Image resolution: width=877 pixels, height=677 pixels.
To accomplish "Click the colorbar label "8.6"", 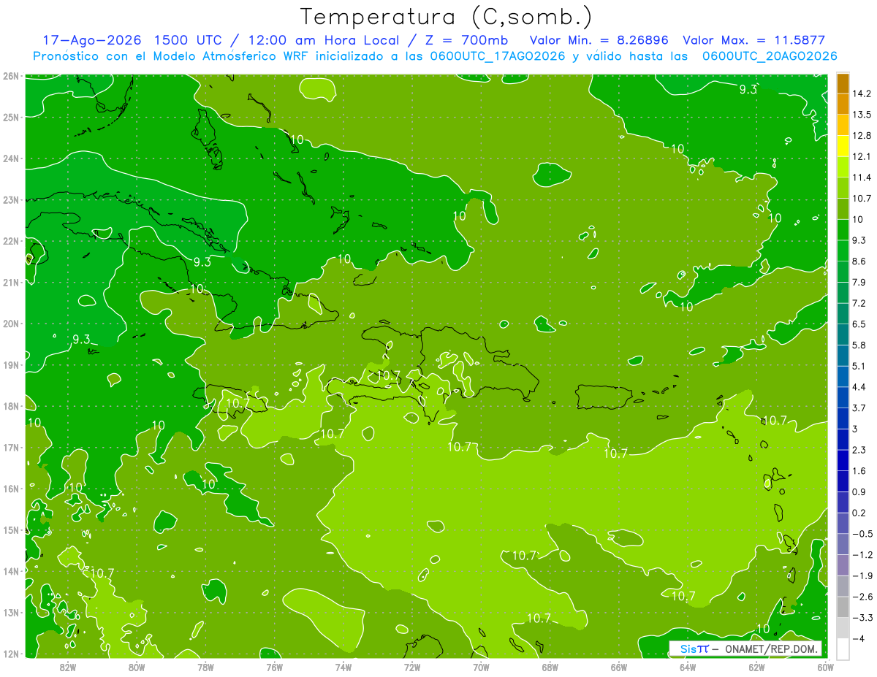I will coord(859,261).
